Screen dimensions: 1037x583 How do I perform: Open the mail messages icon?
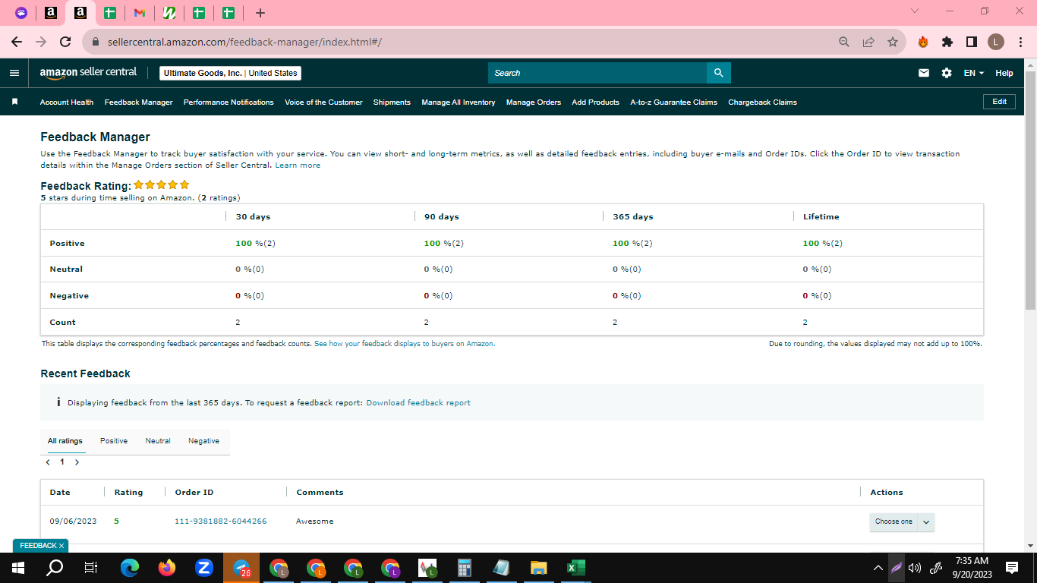[924, 73]
